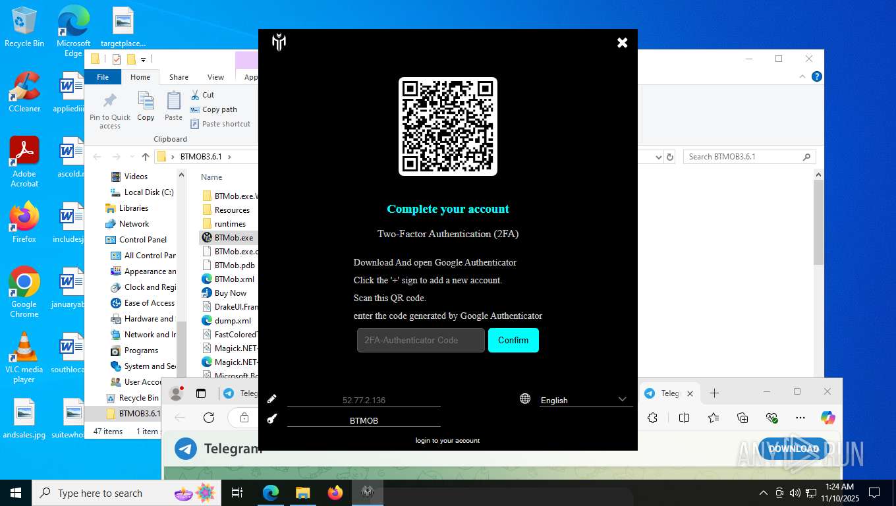
Task: Click Edge favorites star icon
Action: [714, 418]
